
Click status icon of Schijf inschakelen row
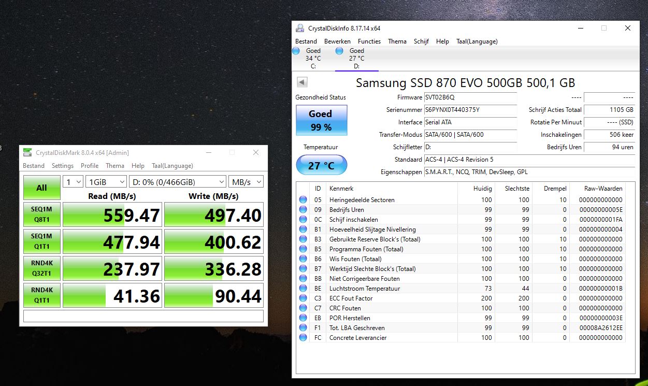tap(303, 220)
